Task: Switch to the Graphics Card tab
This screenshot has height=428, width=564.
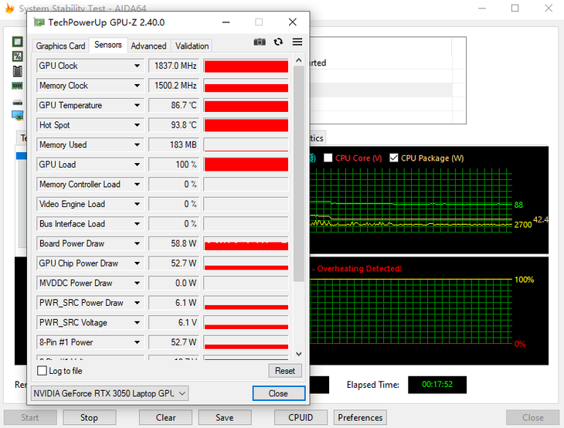Action: coord(60,46)
